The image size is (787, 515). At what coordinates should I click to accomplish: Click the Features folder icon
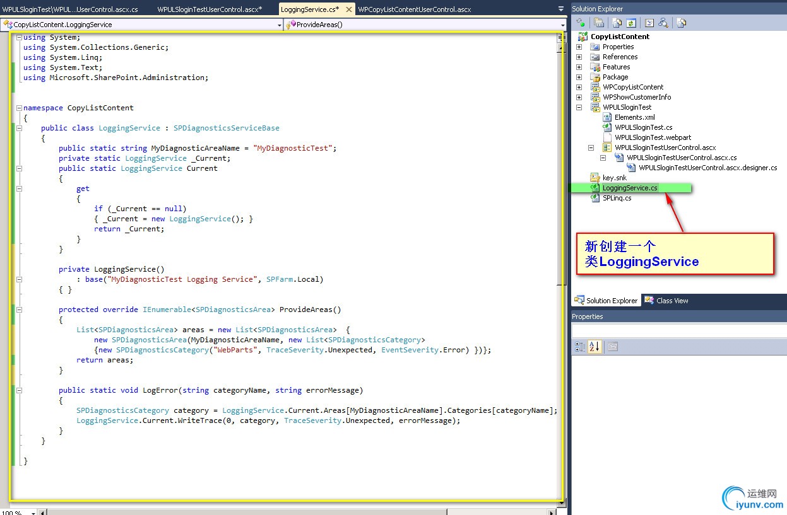pos(595,67)
